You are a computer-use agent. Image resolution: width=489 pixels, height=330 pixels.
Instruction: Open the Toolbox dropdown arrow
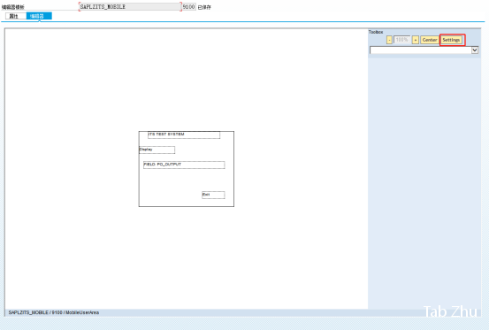[x=475, y=50]
